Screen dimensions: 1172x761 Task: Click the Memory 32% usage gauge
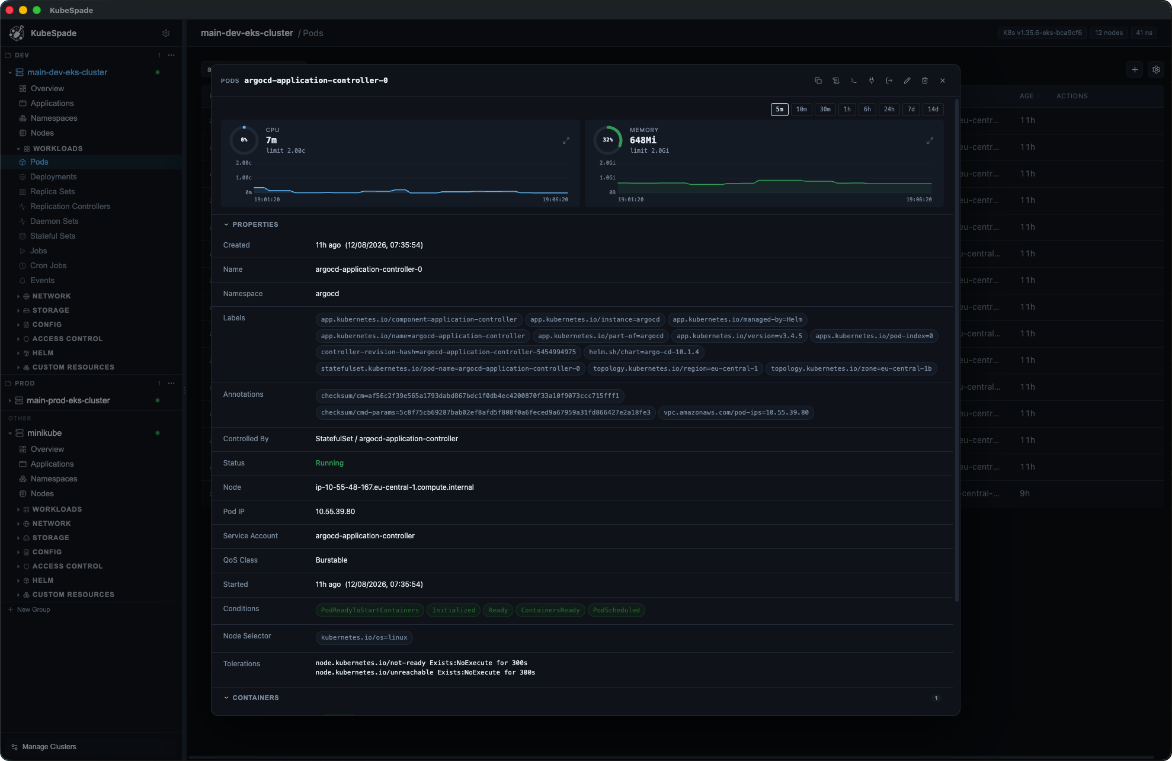click(x=608, y=140)
